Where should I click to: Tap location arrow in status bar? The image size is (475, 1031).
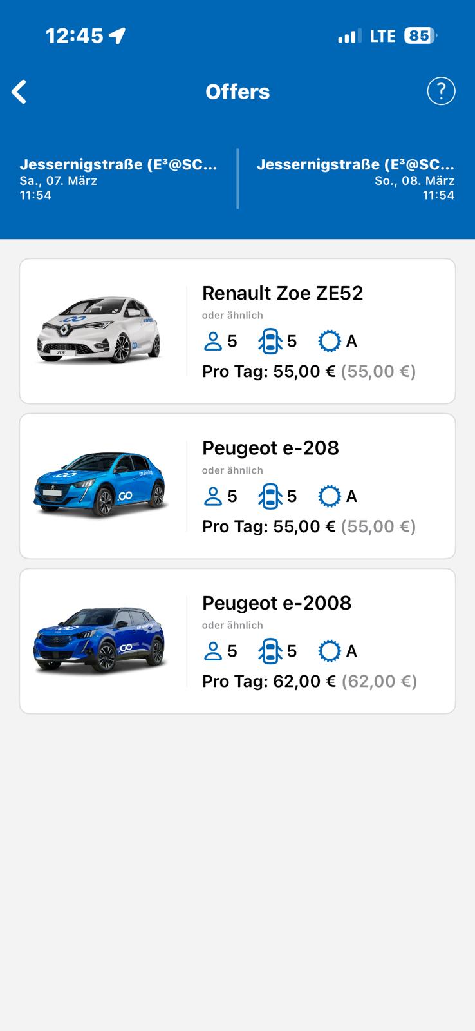click(x=117, y=35)
